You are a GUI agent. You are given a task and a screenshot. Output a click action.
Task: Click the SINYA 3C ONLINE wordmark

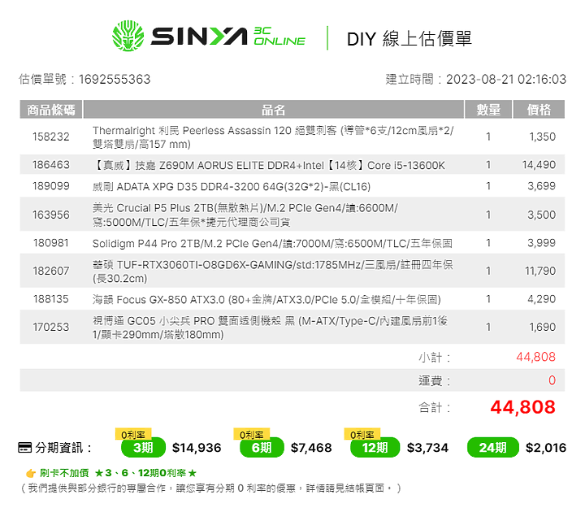pos(228,37)
